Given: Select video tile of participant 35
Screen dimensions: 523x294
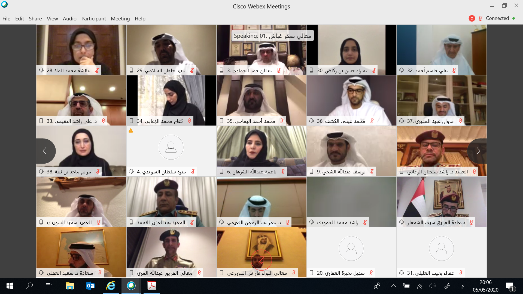Looking at the screenshot, I should click(x=261, y=100).
